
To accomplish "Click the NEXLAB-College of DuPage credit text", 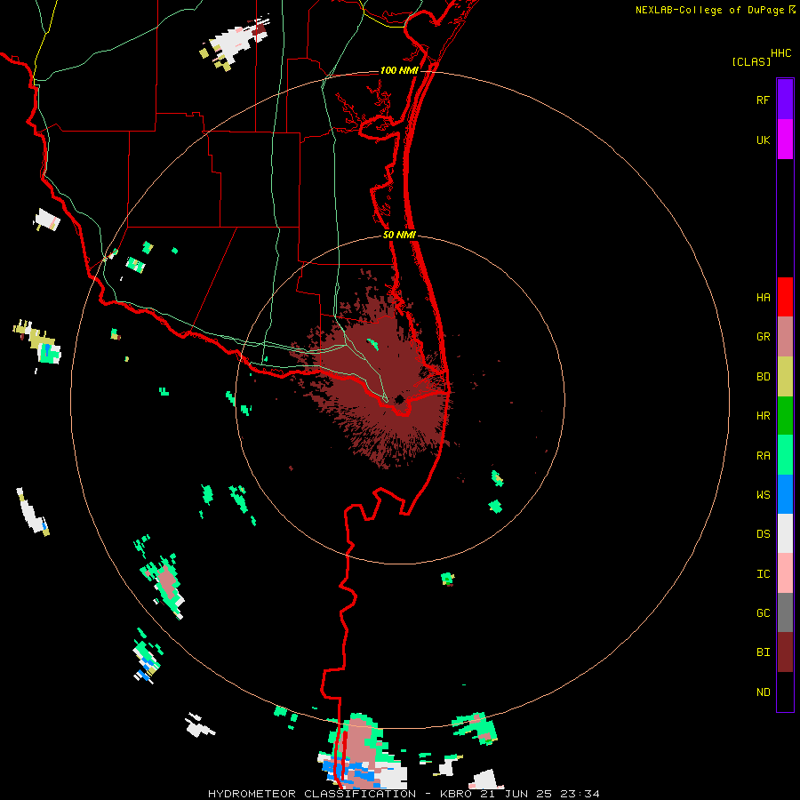I will [709, 10].
